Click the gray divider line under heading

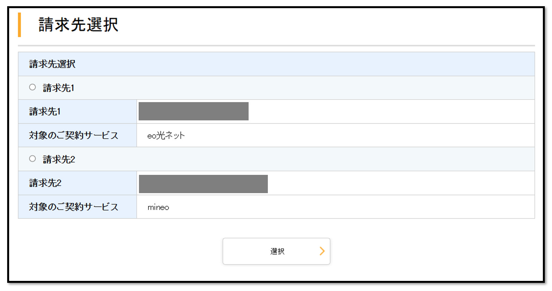[x=276, y=46]
